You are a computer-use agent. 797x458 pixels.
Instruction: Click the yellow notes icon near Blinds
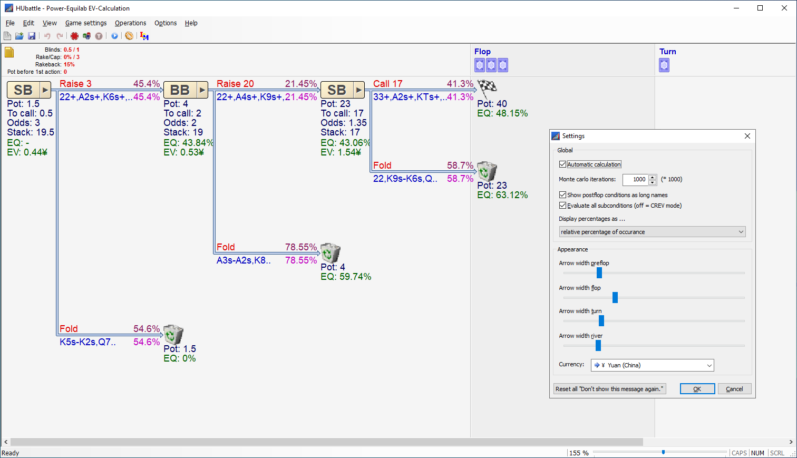coord(9,52)
